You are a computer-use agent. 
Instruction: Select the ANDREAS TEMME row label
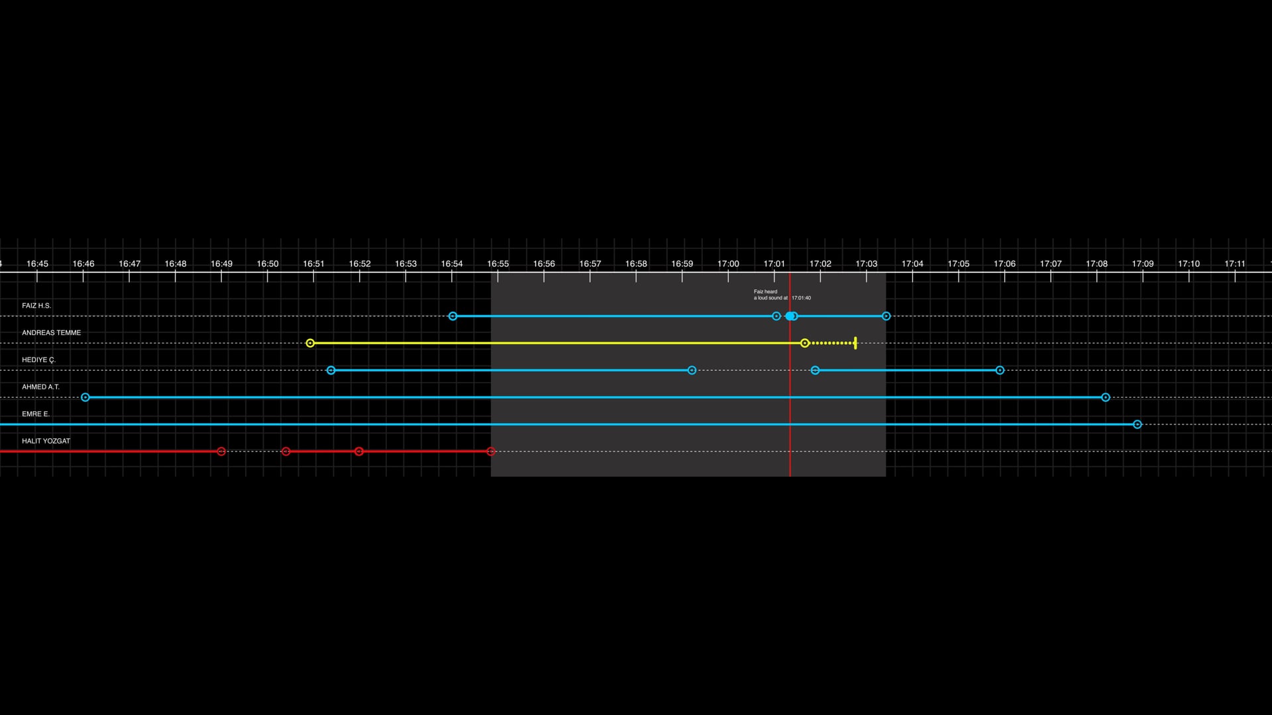coord(52,333)
